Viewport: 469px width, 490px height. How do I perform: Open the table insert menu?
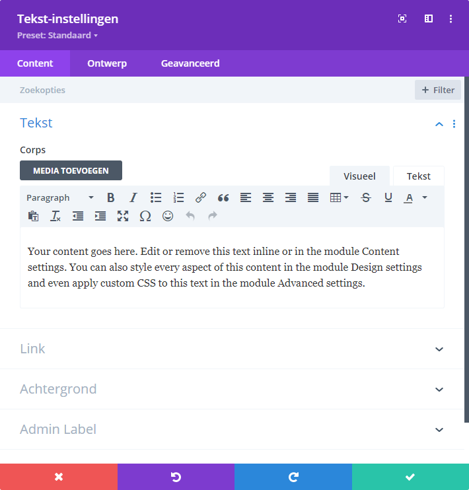(340, 197)
